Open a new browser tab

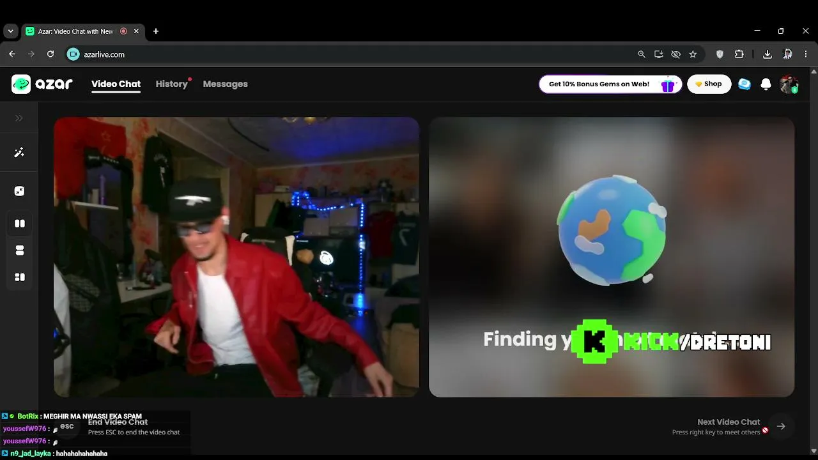156,31
